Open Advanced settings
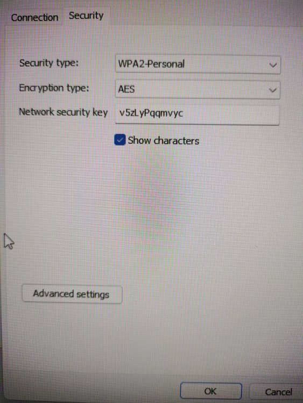Screen dimensions: 303x403 click(72, 294)
